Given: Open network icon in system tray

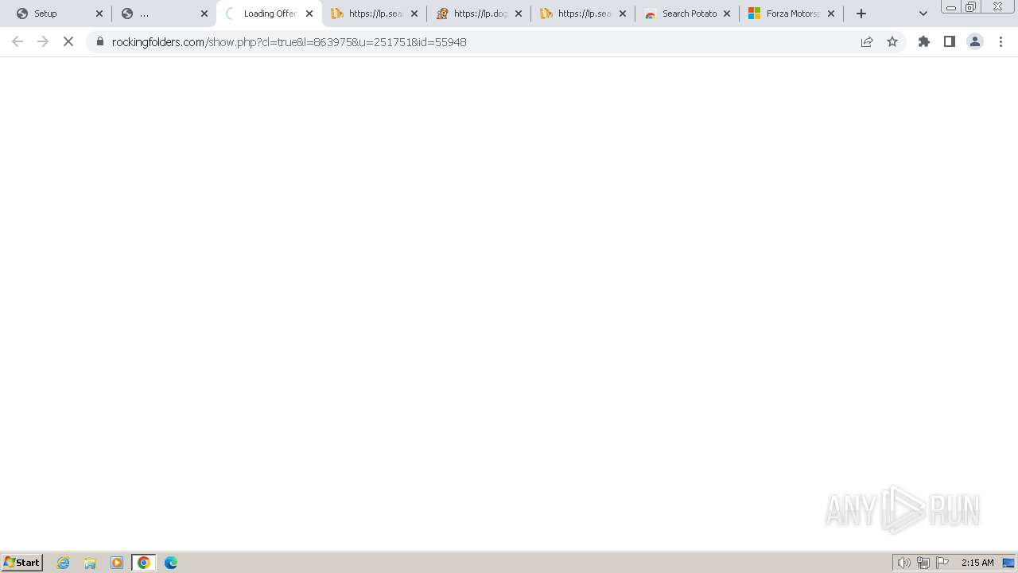Looking at the screenshot, I should pyautogui.click(x=923, y=563).
